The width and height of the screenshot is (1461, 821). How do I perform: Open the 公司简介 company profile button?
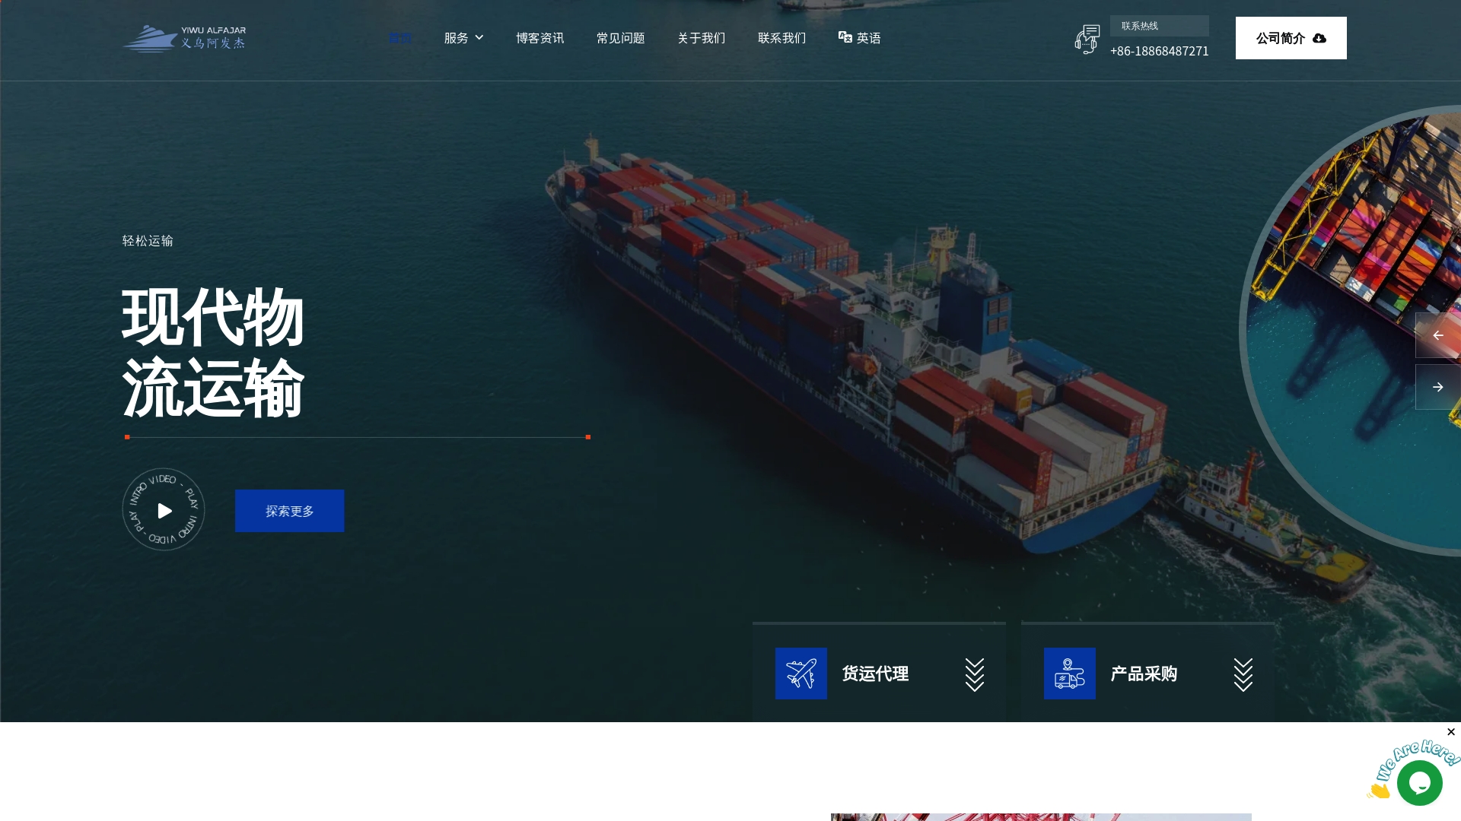(1291, 38)
